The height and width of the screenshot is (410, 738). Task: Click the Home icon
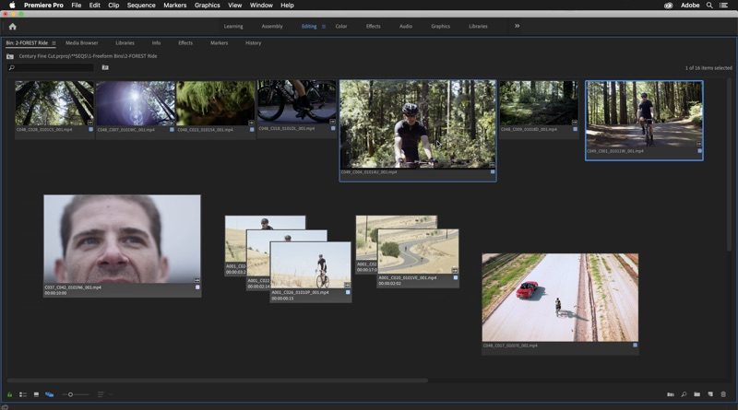click(13, 27)
